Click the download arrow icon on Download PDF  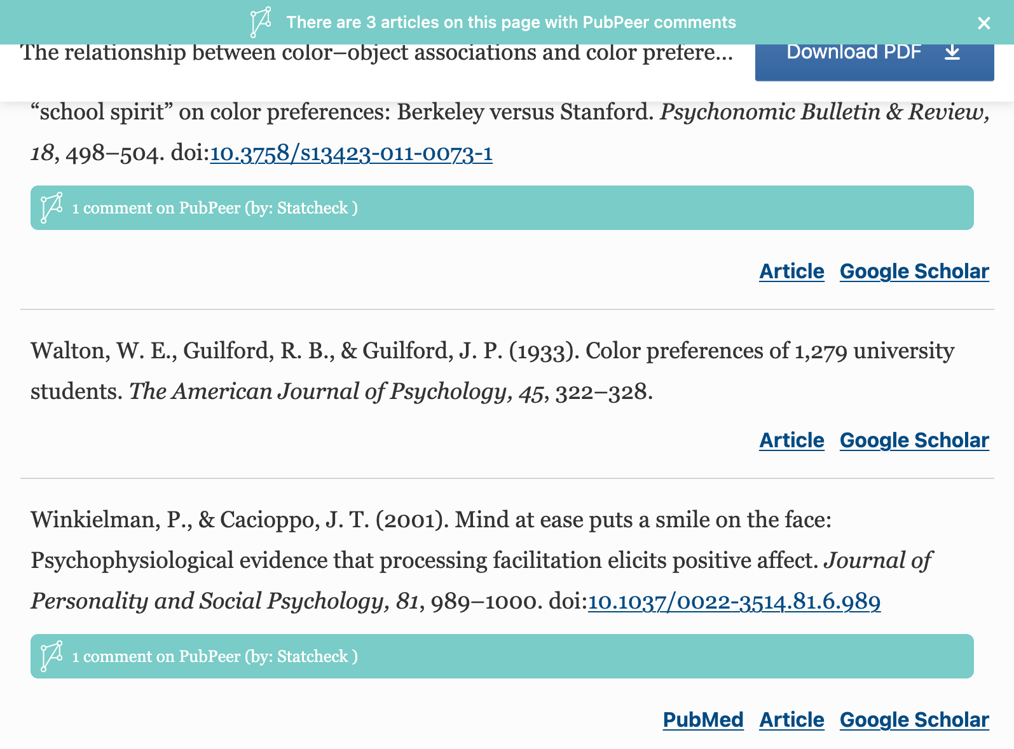[952, 53]
